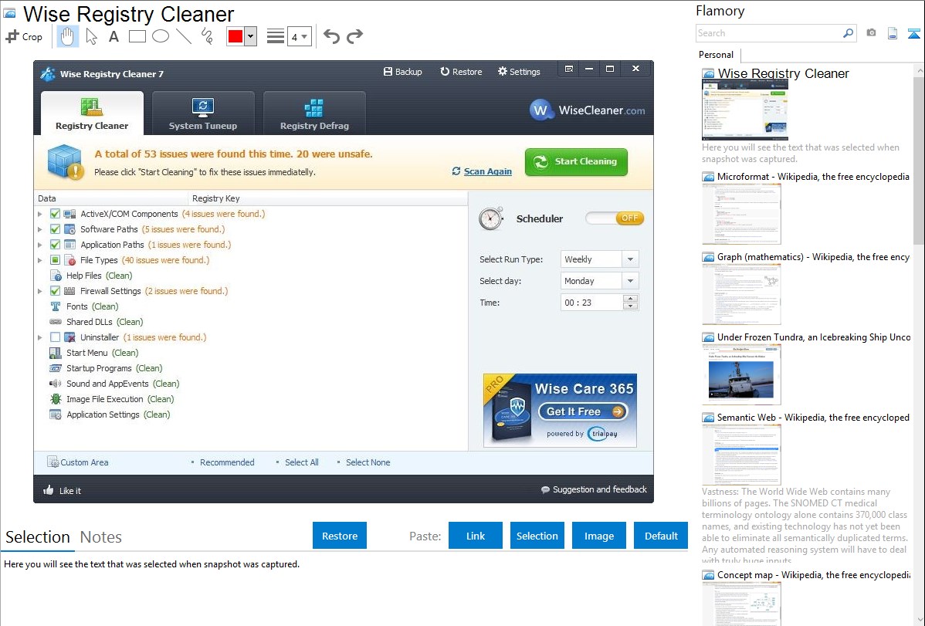Expand the File Types row
The height and width of the screenshot is (626, 925).
click(x=39, y=259)
